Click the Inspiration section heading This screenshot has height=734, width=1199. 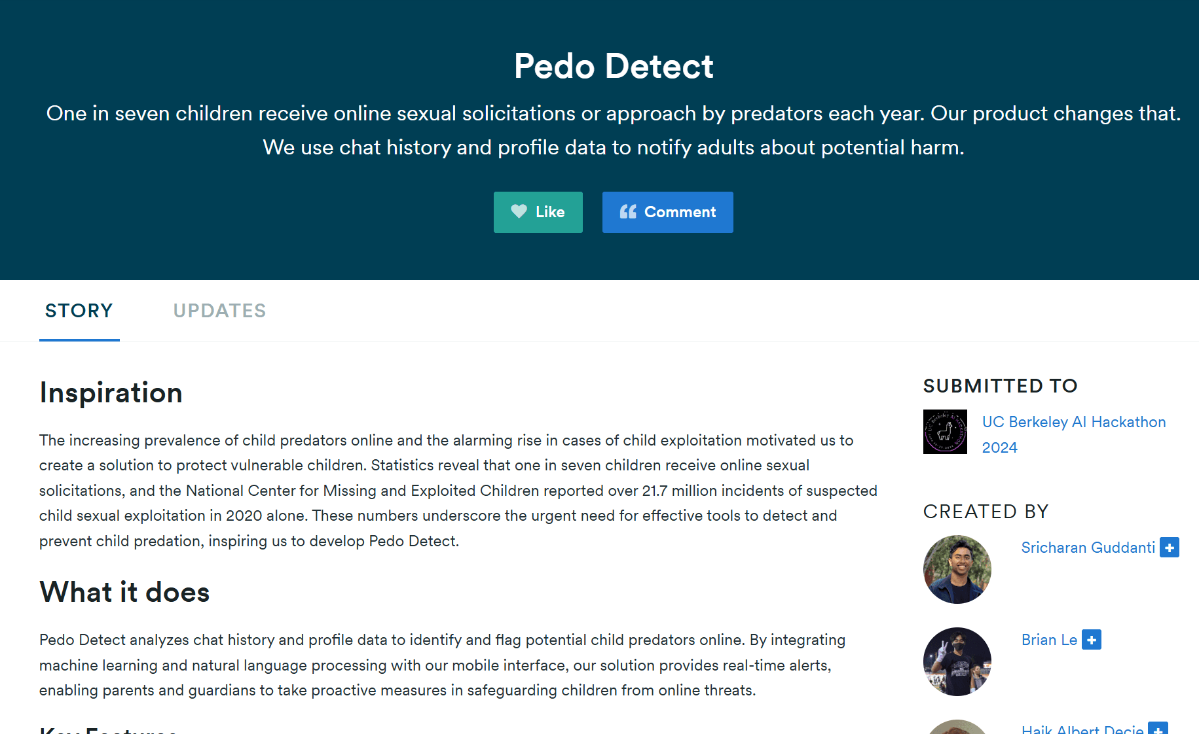click(111, 393)
